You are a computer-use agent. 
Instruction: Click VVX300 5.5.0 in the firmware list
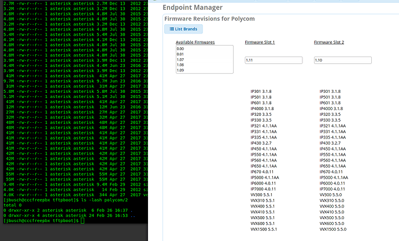coord(331,195)
